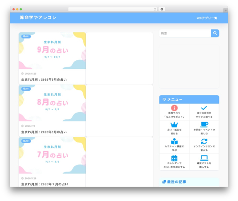The width and height of the screenshot is (238, 201).
Task: Open article 生まれ月別:2026年9月の占い
Action: (44, 79)
